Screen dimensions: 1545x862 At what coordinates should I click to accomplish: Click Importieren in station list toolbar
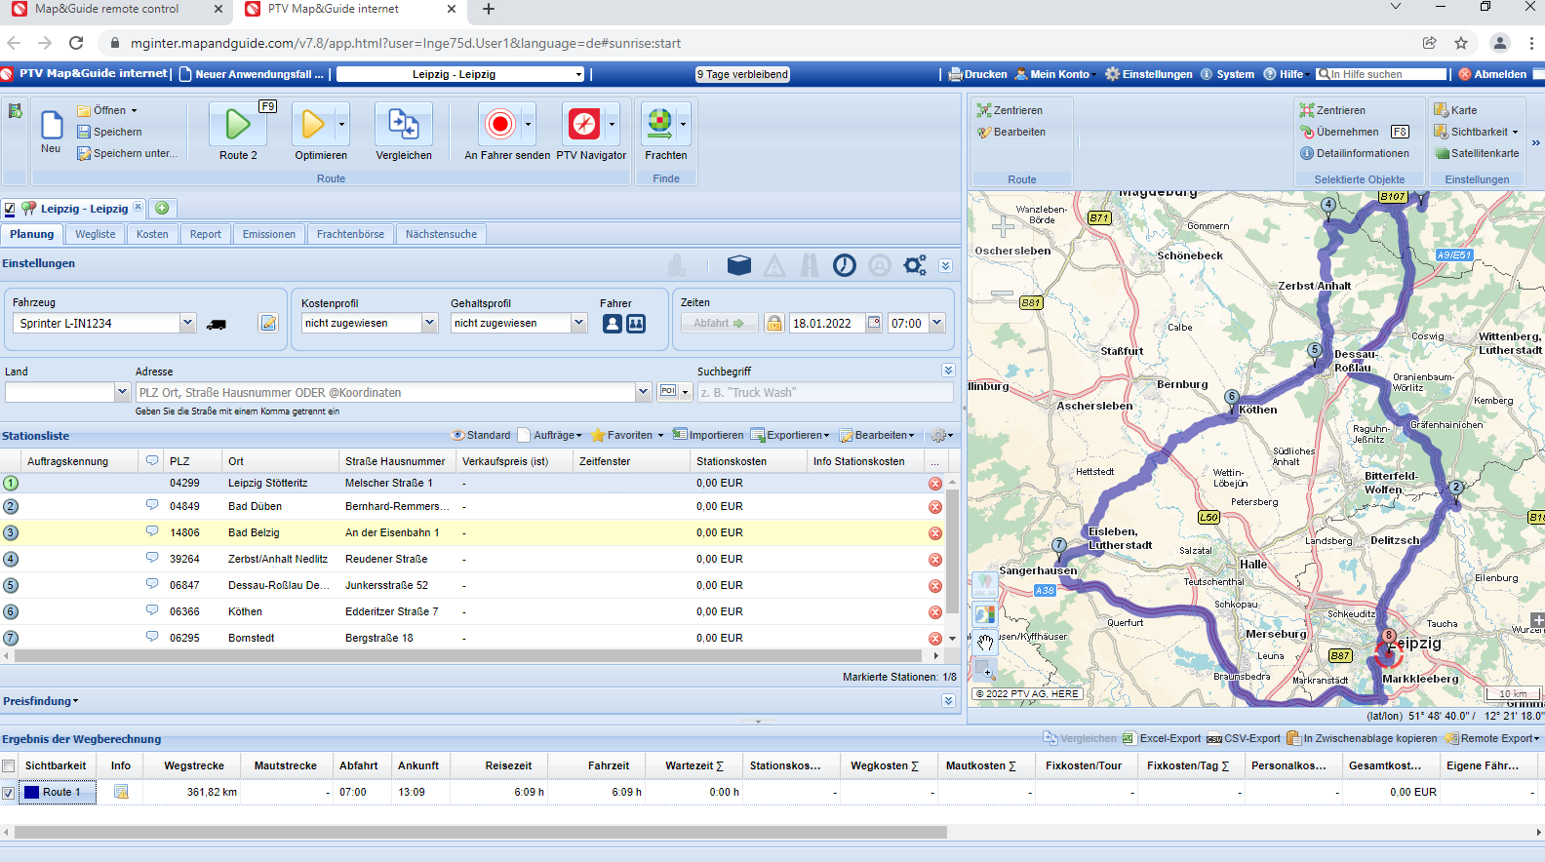708,435
